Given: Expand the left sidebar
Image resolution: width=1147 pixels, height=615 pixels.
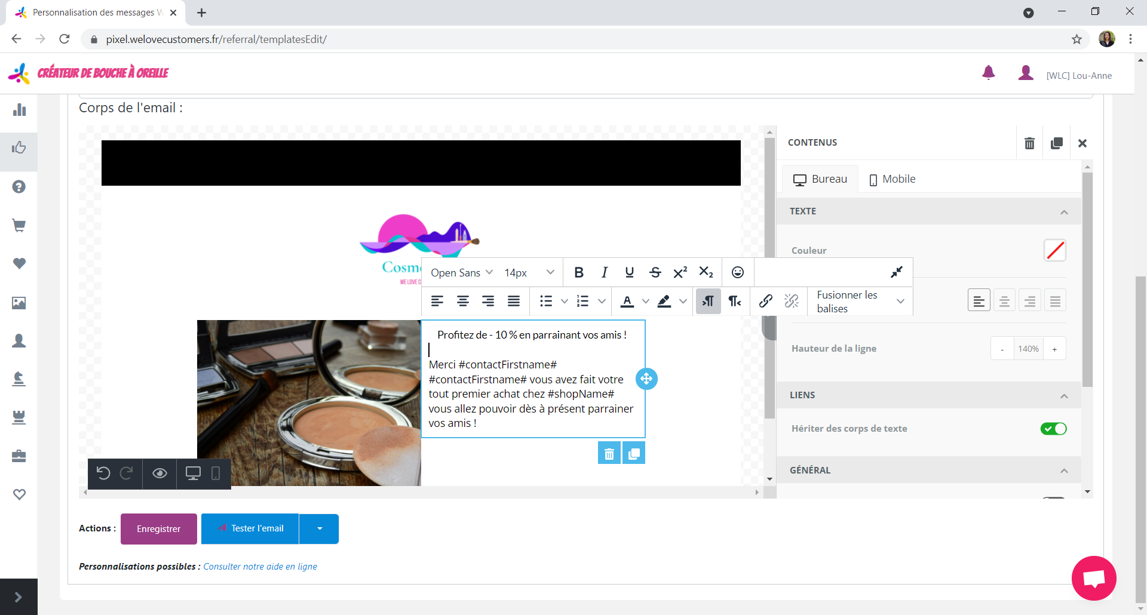Looking at the screenshot, I should click(19, 597).
